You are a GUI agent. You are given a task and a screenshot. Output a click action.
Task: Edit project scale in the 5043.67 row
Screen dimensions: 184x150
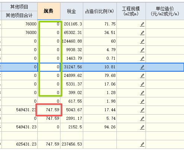click(x=142, y=110)
